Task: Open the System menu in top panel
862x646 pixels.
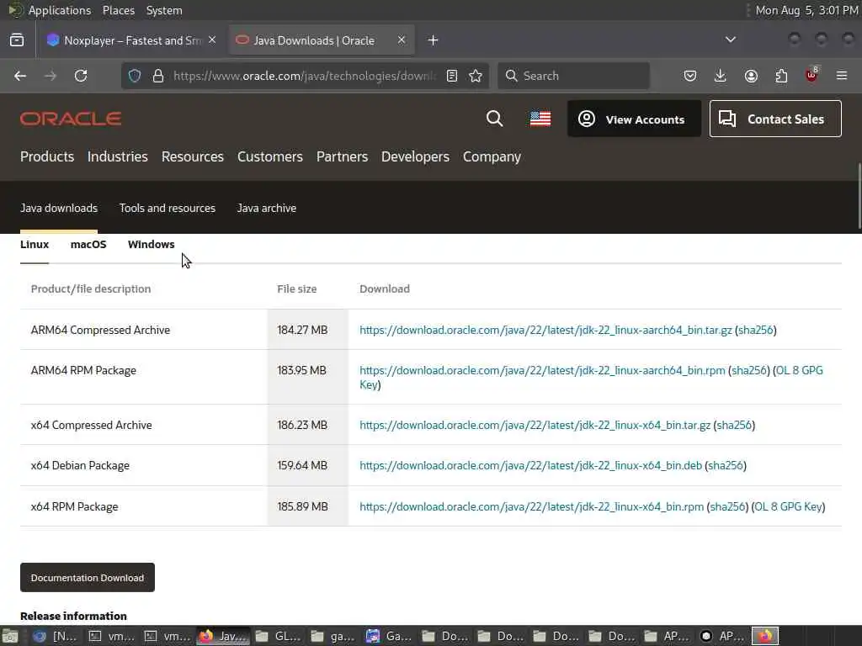Action: [x=164, y=10]
